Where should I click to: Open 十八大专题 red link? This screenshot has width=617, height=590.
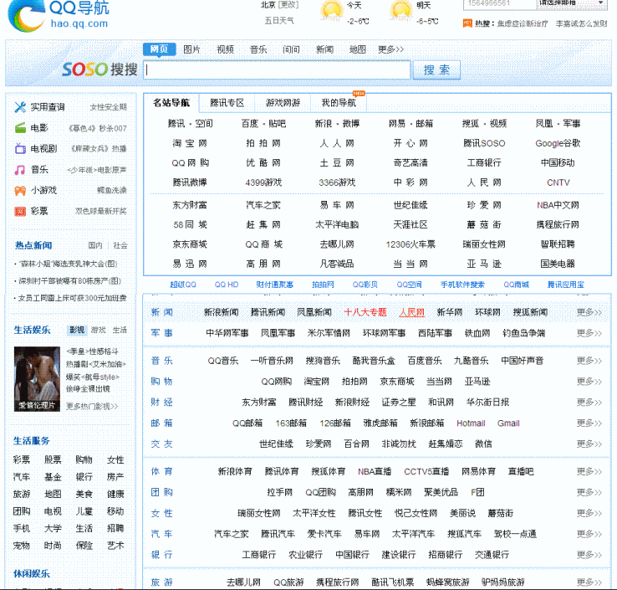tap(365, 312)
